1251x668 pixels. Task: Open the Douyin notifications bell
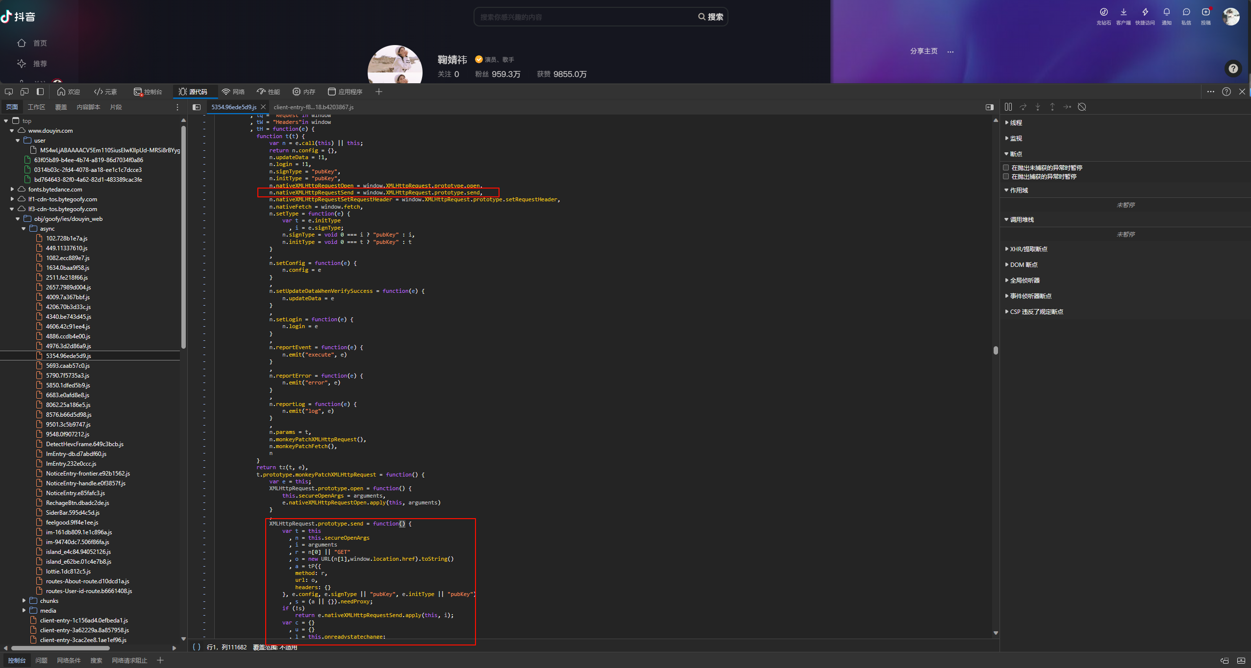click(x=1166, y=12)
